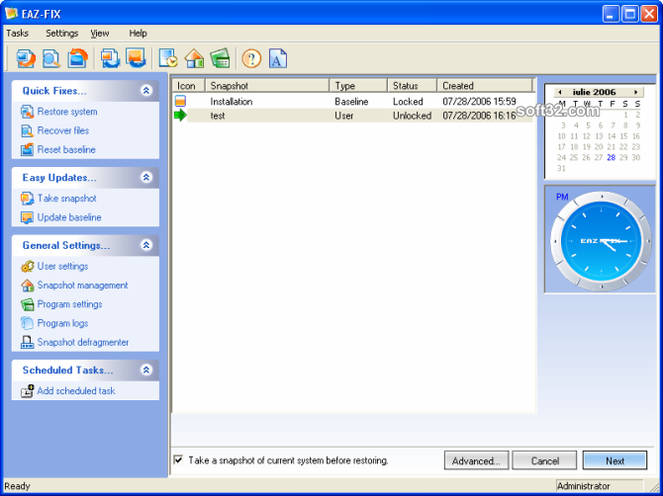Click the house icon beside Snapshot management
This screenshot has height=496, width=663.
click(27, 286)
